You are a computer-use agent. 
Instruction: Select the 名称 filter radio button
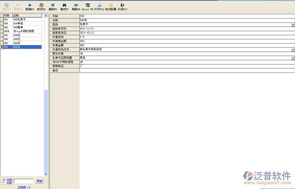(x=4, y=183)
